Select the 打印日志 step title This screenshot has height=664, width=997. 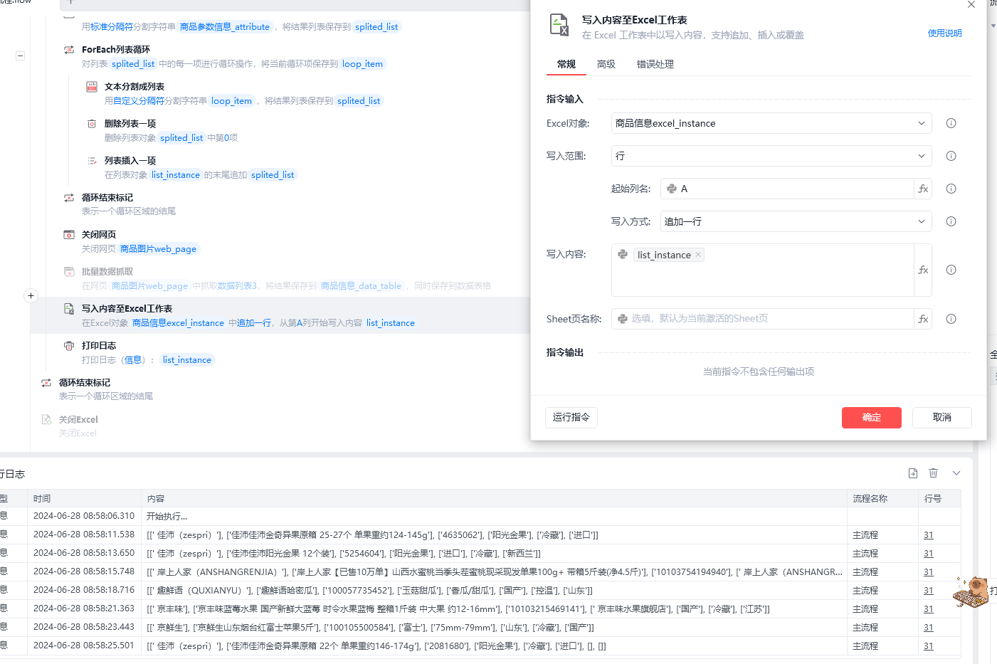point(99,346)
